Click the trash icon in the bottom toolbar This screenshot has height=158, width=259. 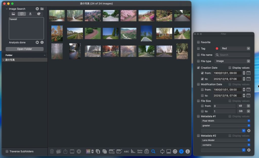click(x=52, y=151)
